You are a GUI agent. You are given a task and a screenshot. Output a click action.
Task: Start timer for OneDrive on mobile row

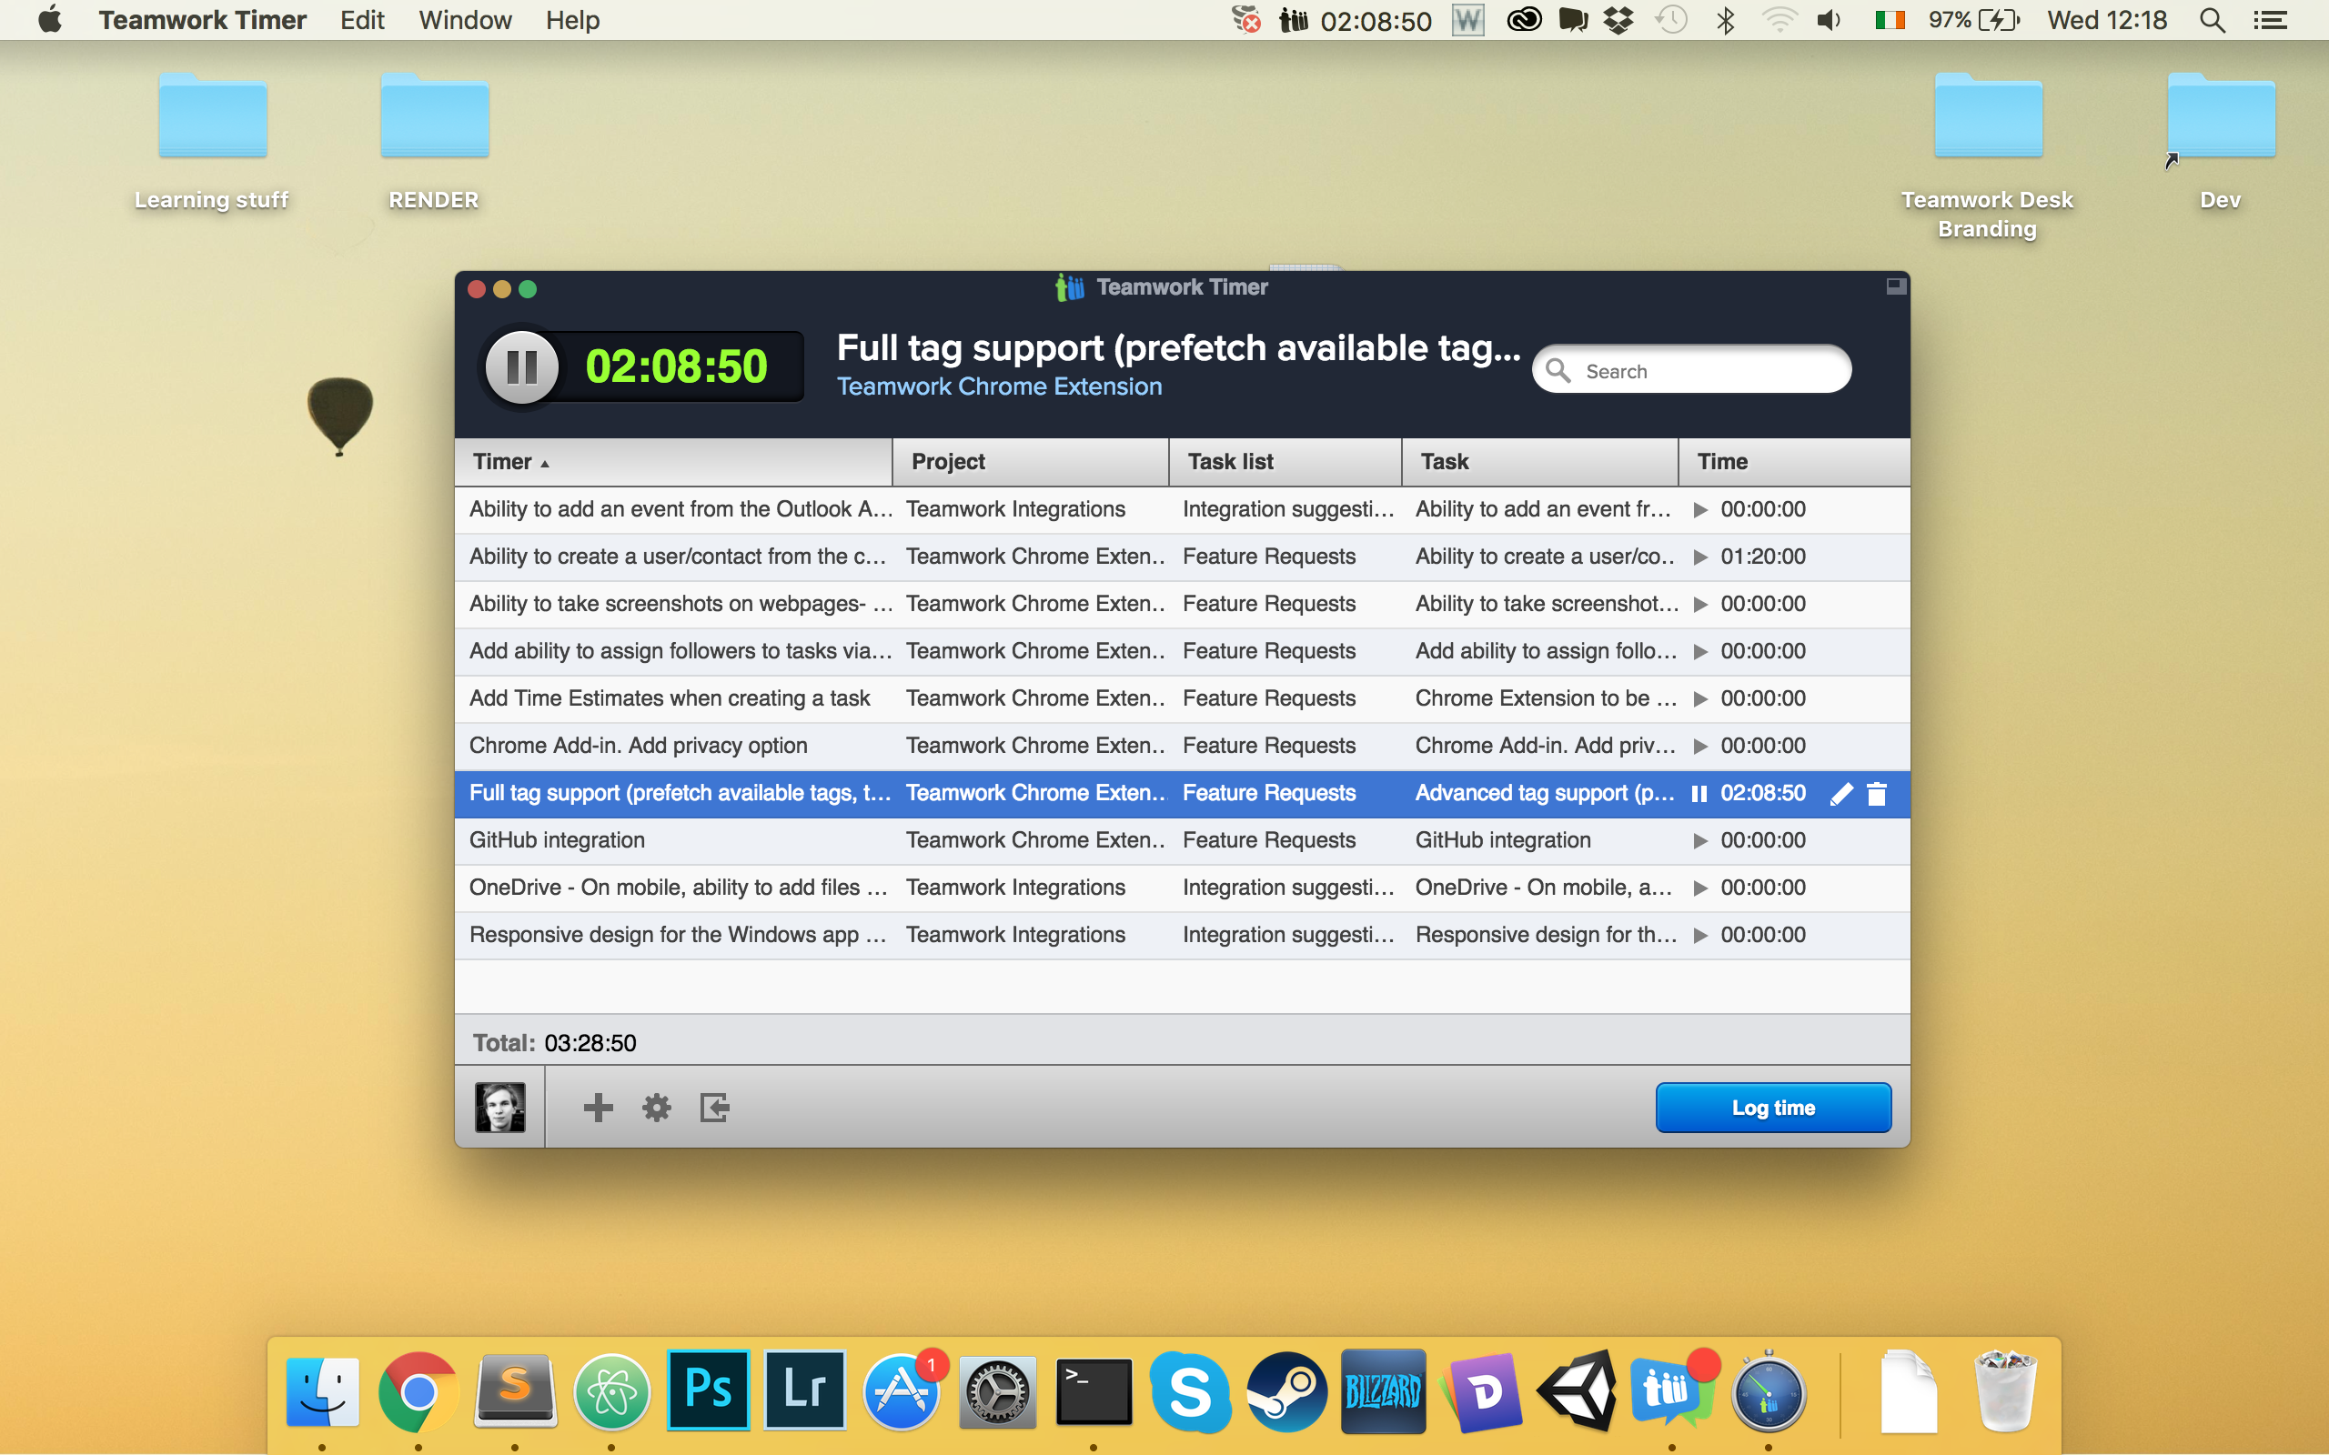point(1700,888)
